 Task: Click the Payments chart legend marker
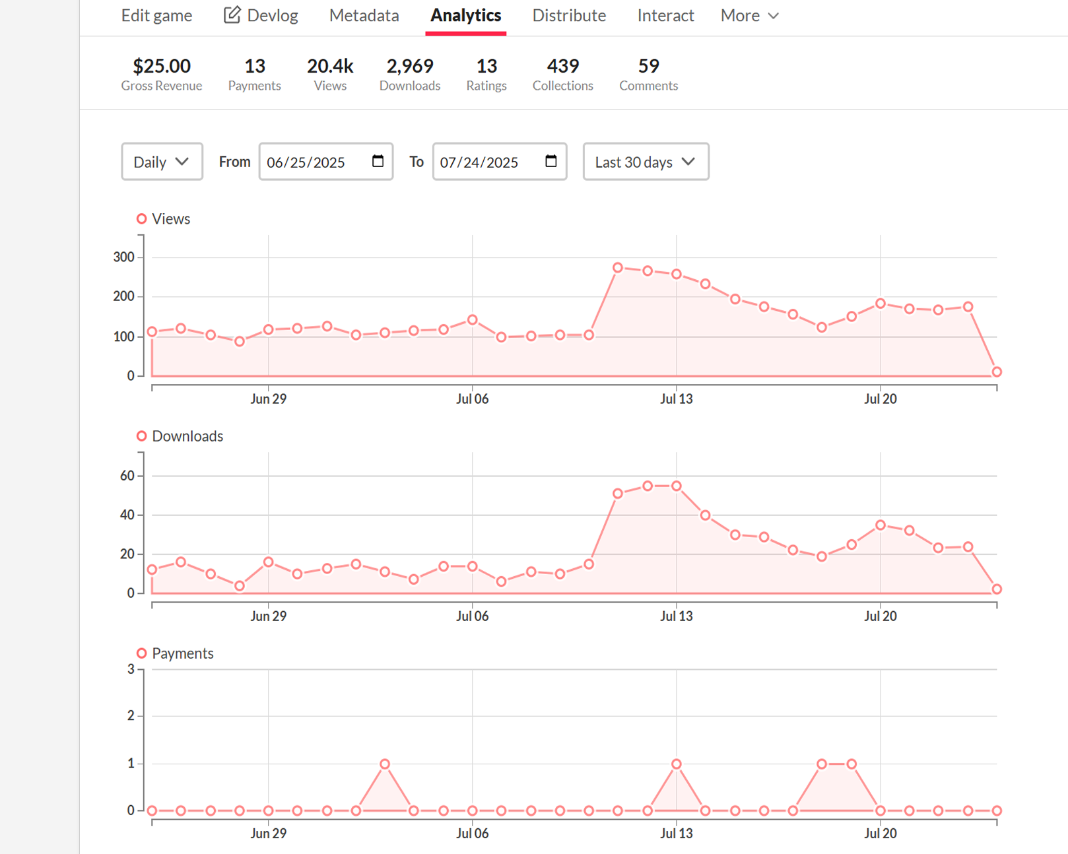[141, 653]
